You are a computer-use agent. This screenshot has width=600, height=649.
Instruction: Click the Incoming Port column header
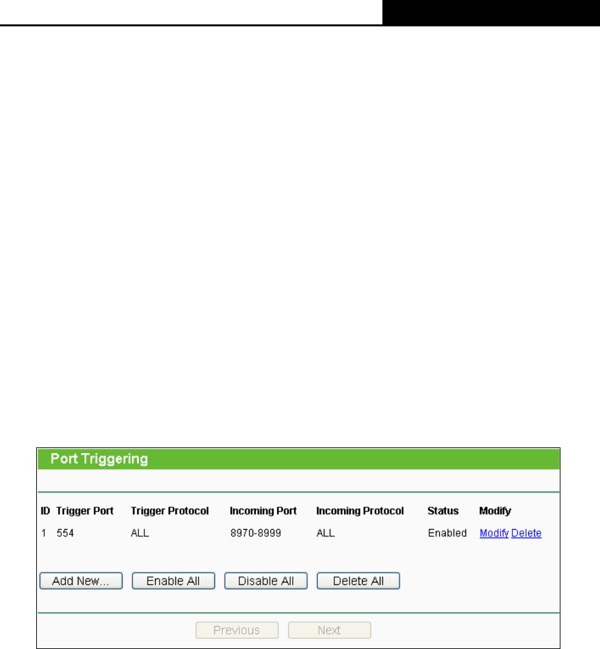(x=263, y=511)
